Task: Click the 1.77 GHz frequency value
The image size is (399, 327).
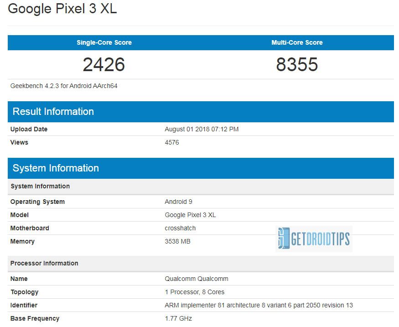Action: (178, 319)
